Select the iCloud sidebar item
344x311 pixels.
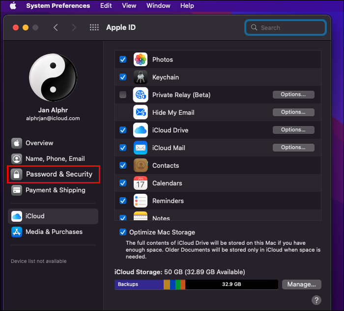53,216
